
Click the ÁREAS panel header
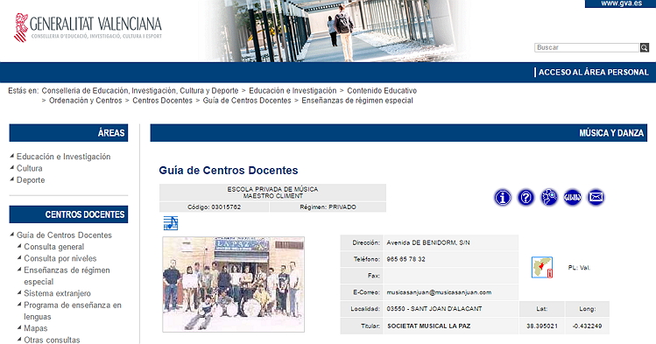click(68, 133)
